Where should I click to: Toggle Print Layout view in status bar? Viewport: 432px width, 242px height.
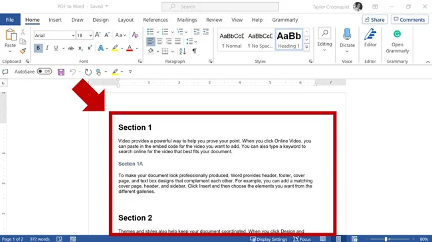point(338,239)
